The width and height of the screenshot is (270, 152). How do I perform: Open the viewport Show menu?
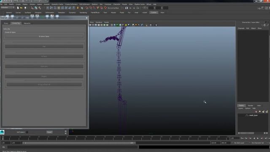click(92, 22)
